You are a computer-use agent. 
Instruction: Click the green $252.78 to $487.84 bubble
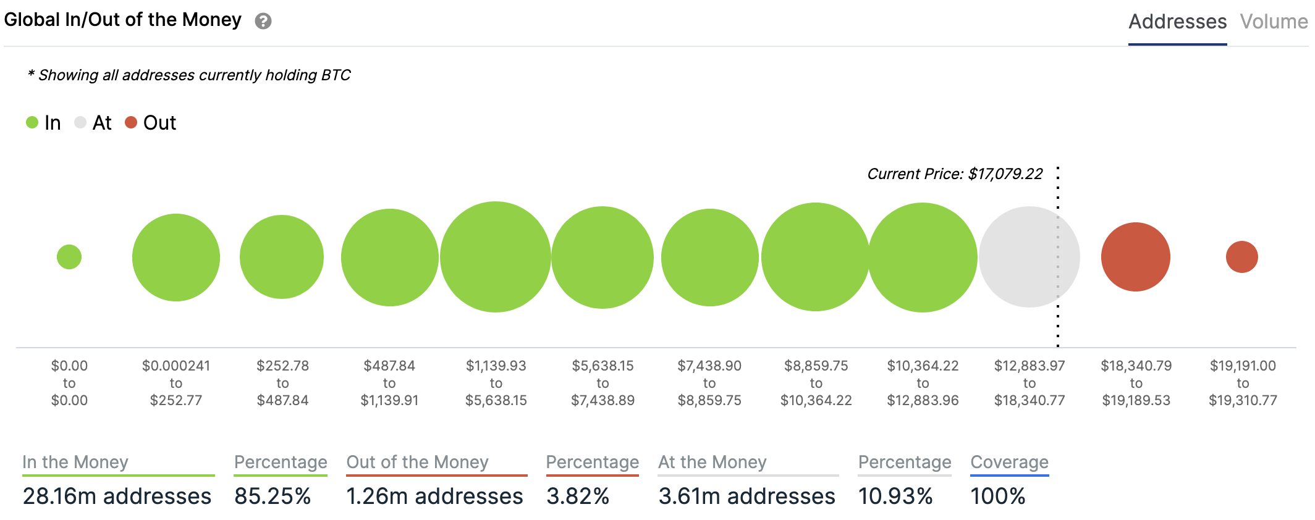click(282, 257)
